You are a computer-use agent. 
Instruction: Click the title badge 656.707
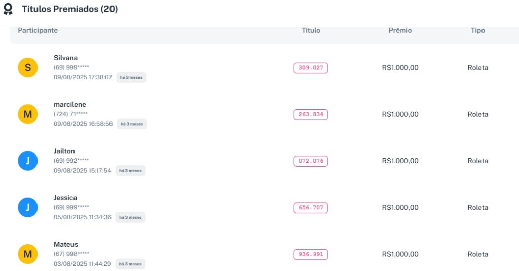[x=311, y=208]
